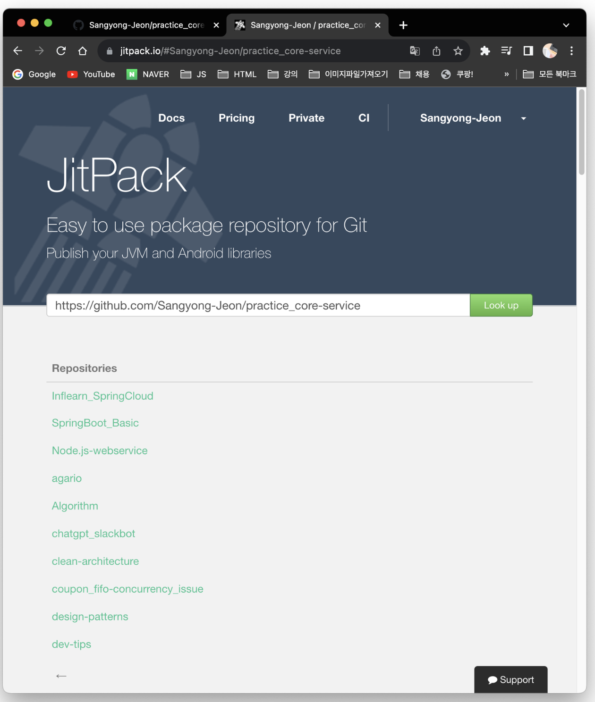Go to the Private menu item
595x702 pixels.
(x=306, y=118)
